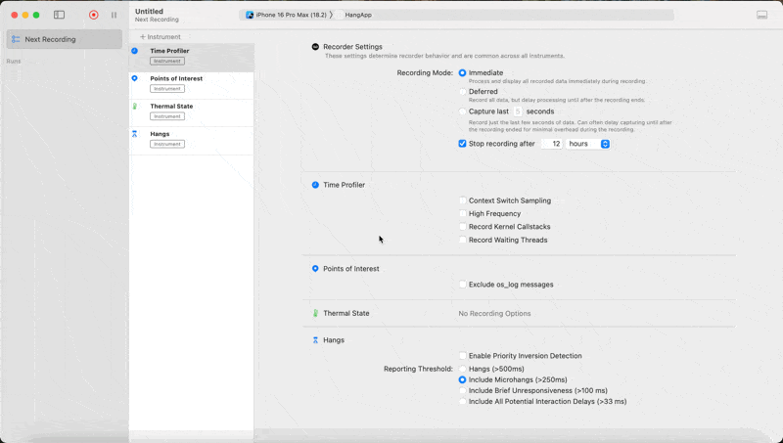Select the Time Profiler instrument icon

(135, 51)
